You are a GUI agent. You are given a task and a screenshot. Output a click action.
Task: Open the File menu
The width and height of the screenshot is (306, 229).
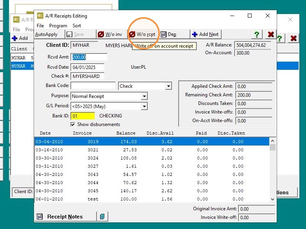click(x=40, y=26)
